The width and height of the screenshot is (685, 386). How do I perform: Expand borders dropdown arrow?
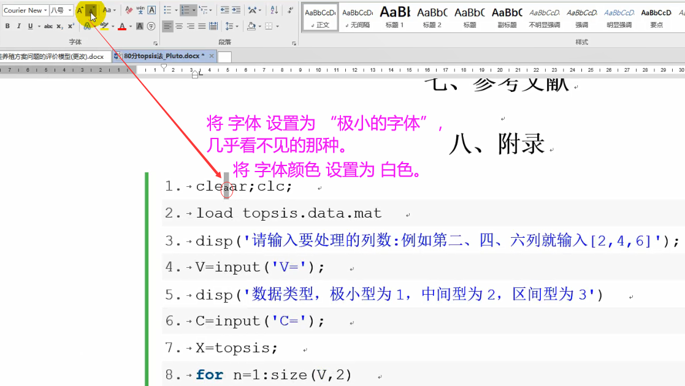coord(277,26)
